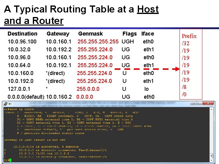Close the R1 terminal window
The image size is (219, 164).
click(208, 103)
